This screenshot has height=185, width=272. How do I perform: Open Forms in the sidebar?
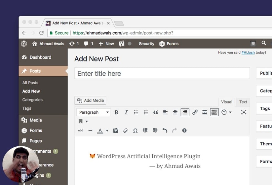click(43, 131)
